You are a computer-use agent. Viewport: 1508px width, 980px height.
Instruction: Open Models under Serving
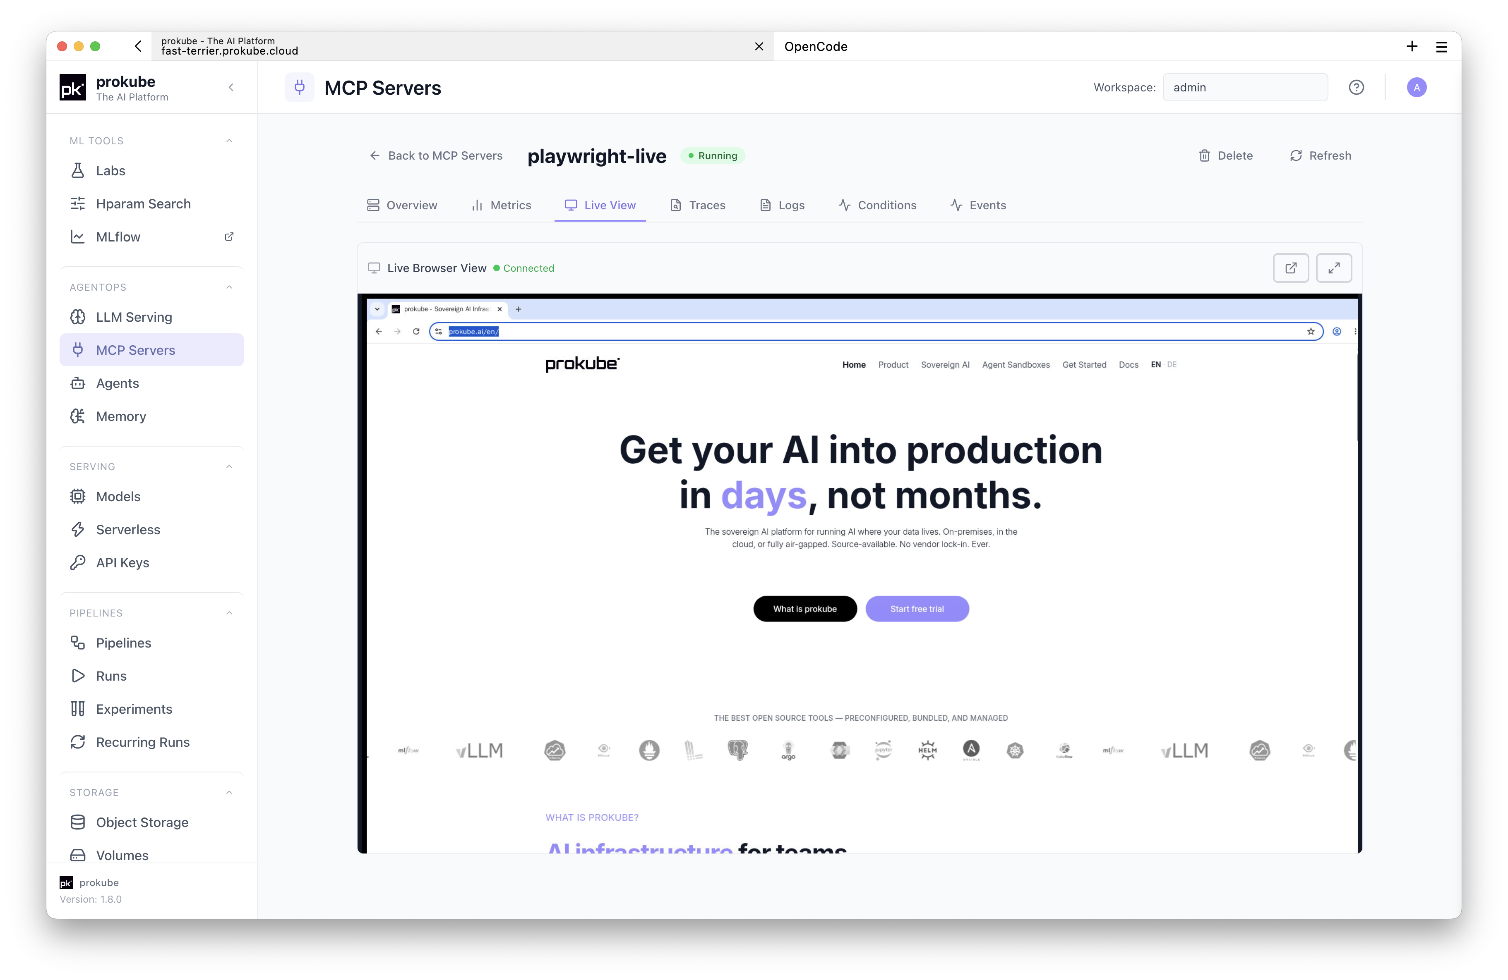[x=151, y=496]
